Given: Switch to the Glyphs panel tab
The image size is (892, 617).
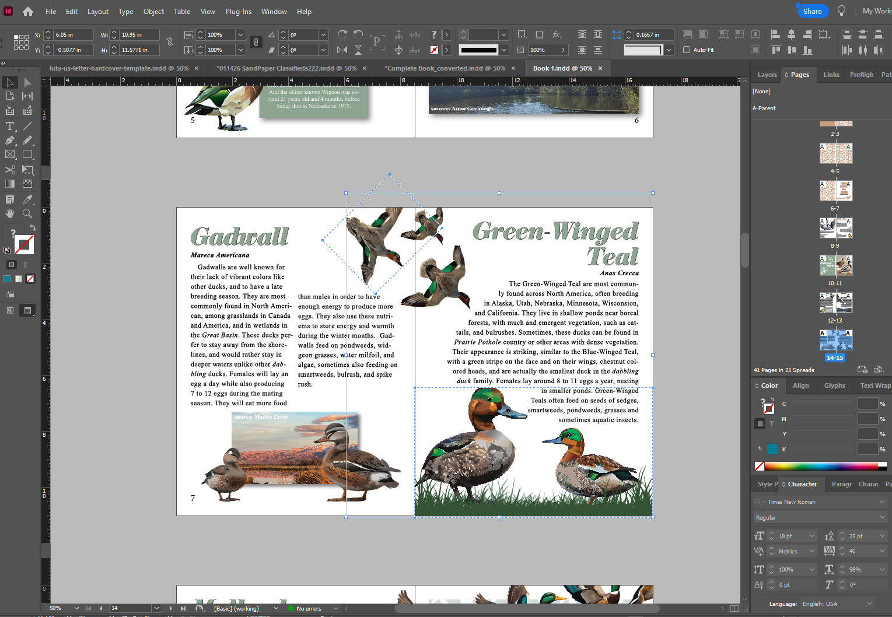Looking at the screenshot, I should [834, 385].
